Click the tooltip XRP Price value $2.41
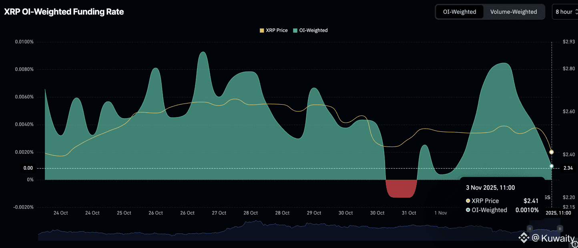The image size is (578, 248). (x=531, y=201)
